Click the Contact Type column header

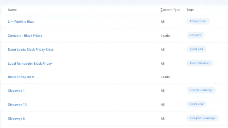coord(170,10)
